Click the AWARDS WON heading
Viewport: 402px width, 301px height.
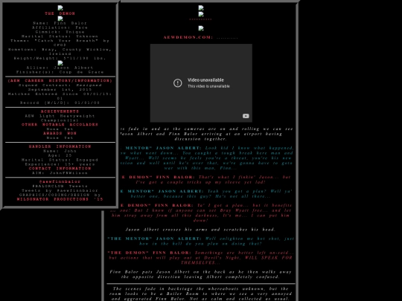tap(60, 133)
